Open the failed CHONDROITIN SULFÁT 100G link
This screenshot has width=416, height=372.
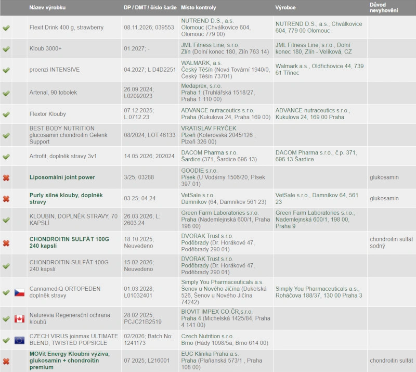point(69,242)
